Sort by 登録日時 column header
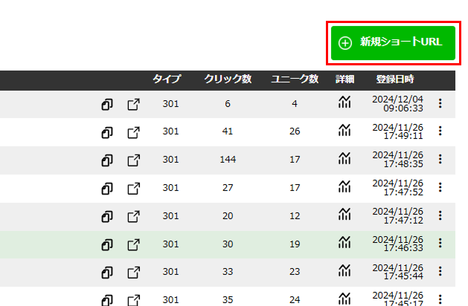This screenshot has height=306, width=468. pos(394,79)
